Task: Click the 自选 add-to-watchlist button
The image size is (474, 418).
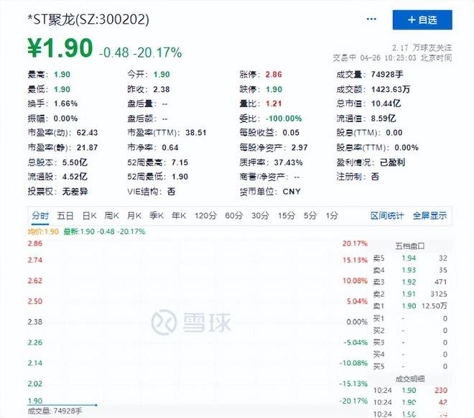Action: (422, 20)
